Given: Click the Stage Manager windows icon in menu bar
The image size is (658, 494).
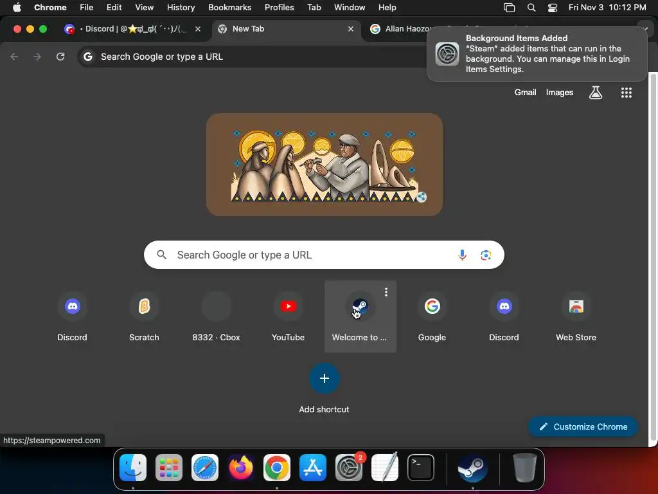Looking at the screenshot, I should pos(509,8).
